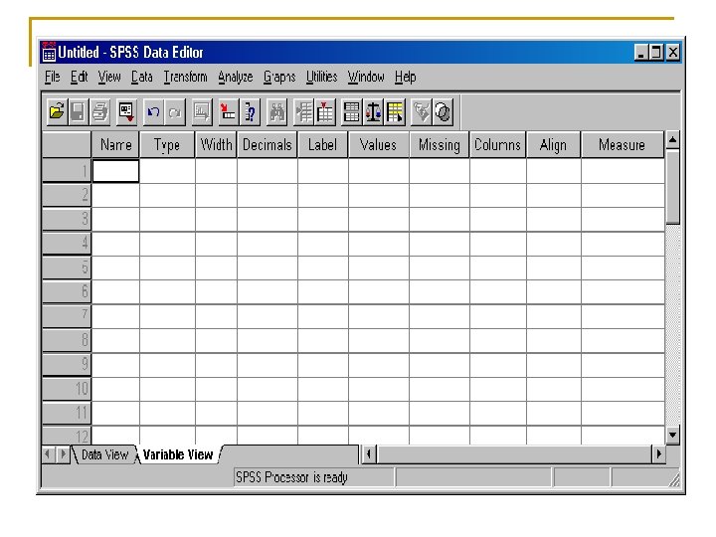Click the Decimals column header

click(268, 145)
